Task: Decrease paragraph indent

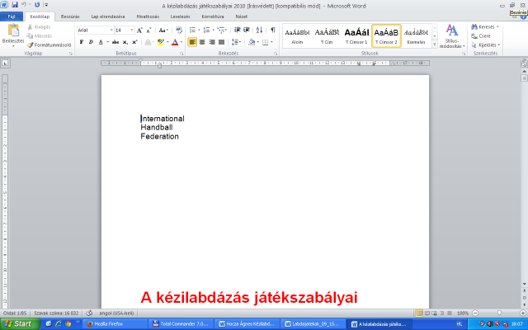Action: (x=237, y=30)
